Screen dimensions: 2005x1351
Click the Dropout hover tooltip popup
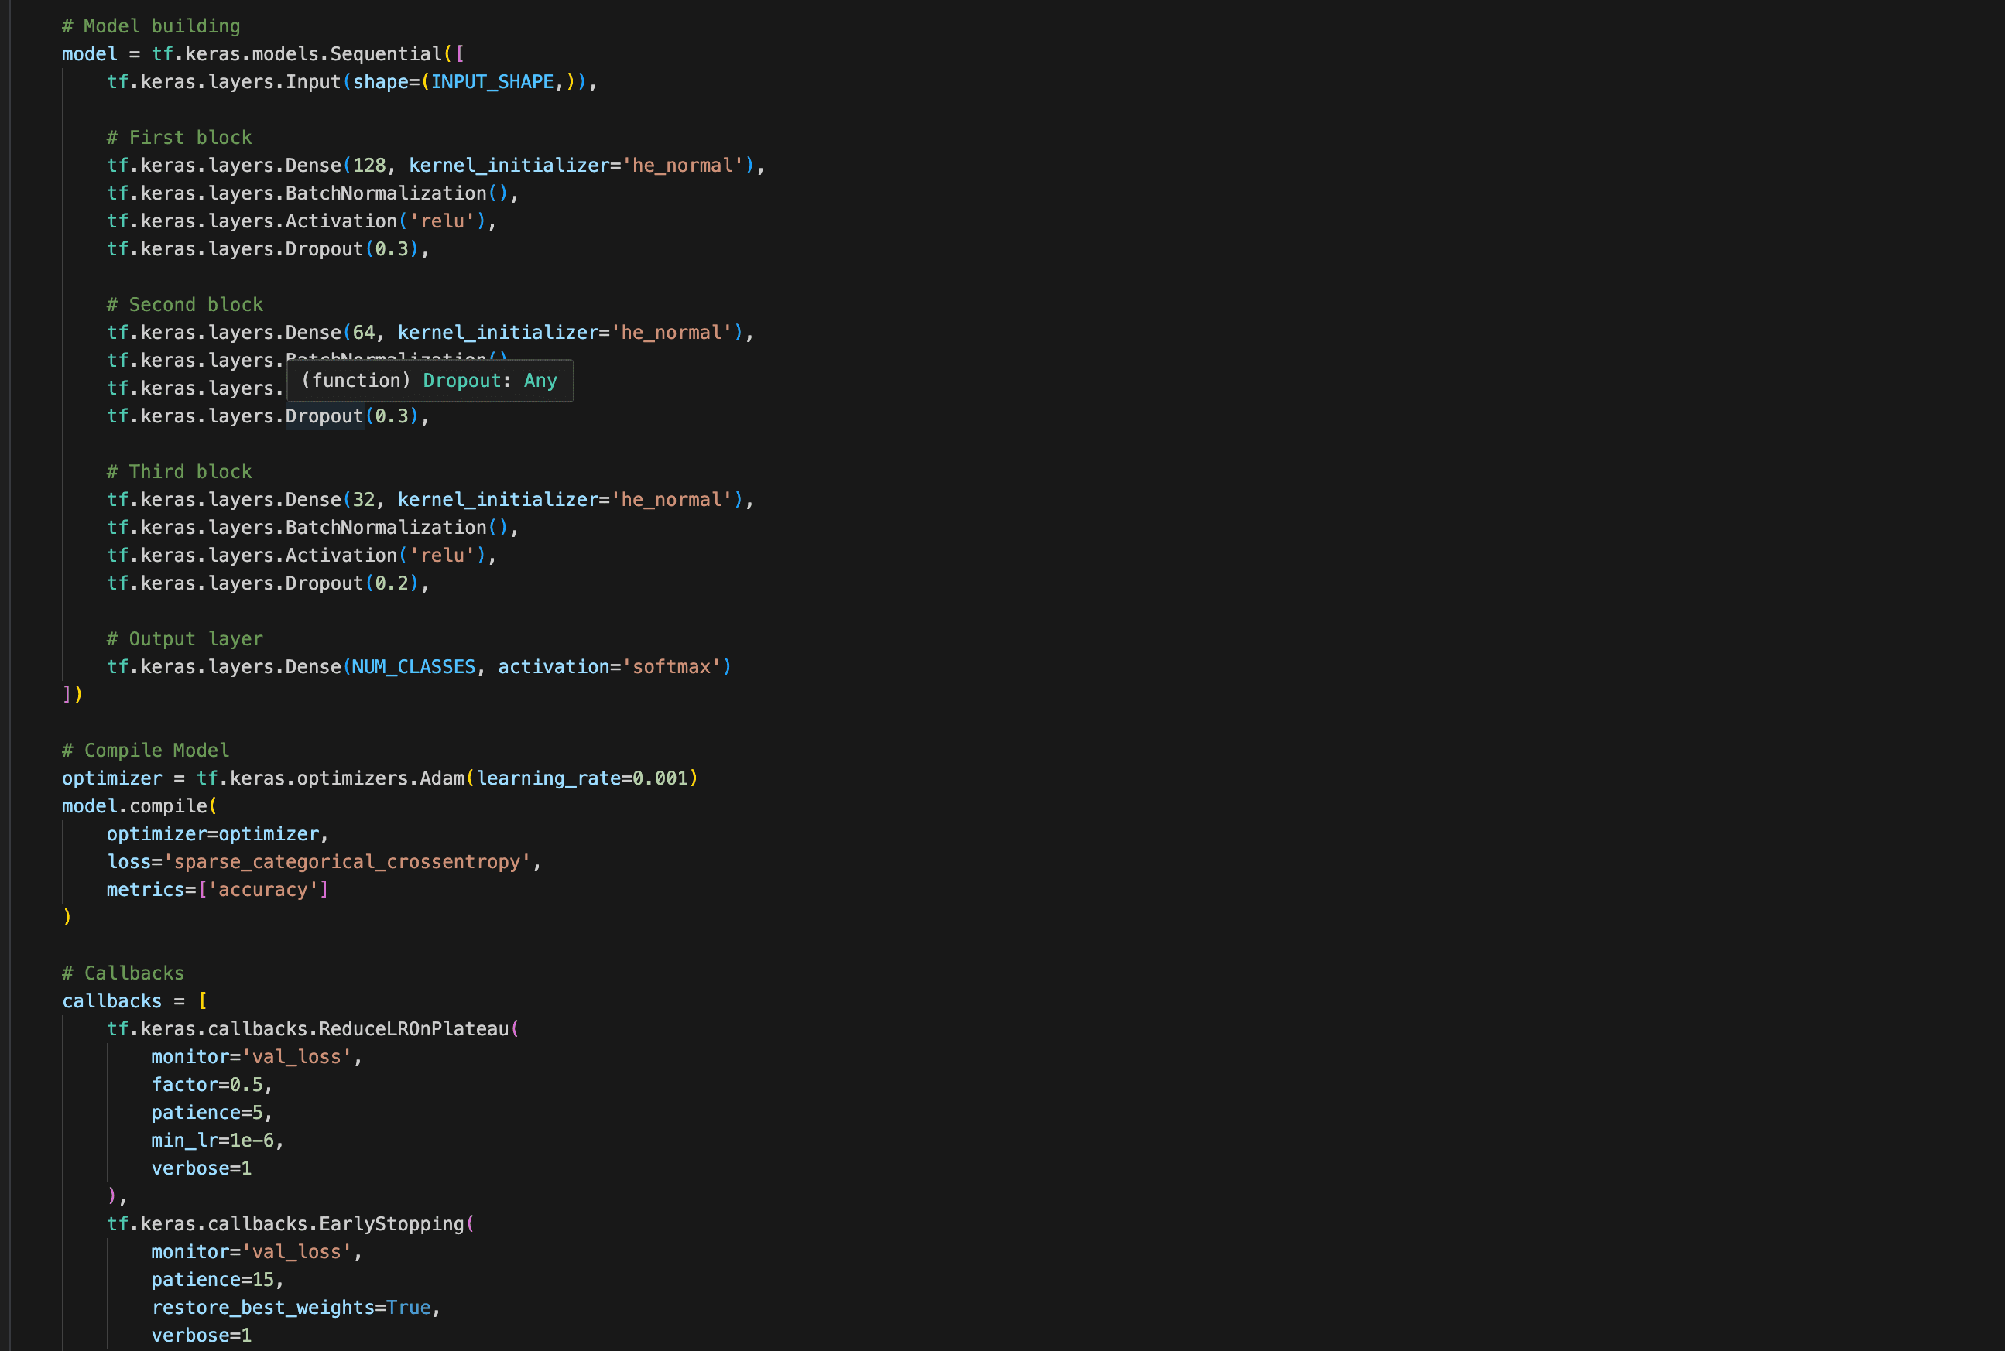pos(430,381)
